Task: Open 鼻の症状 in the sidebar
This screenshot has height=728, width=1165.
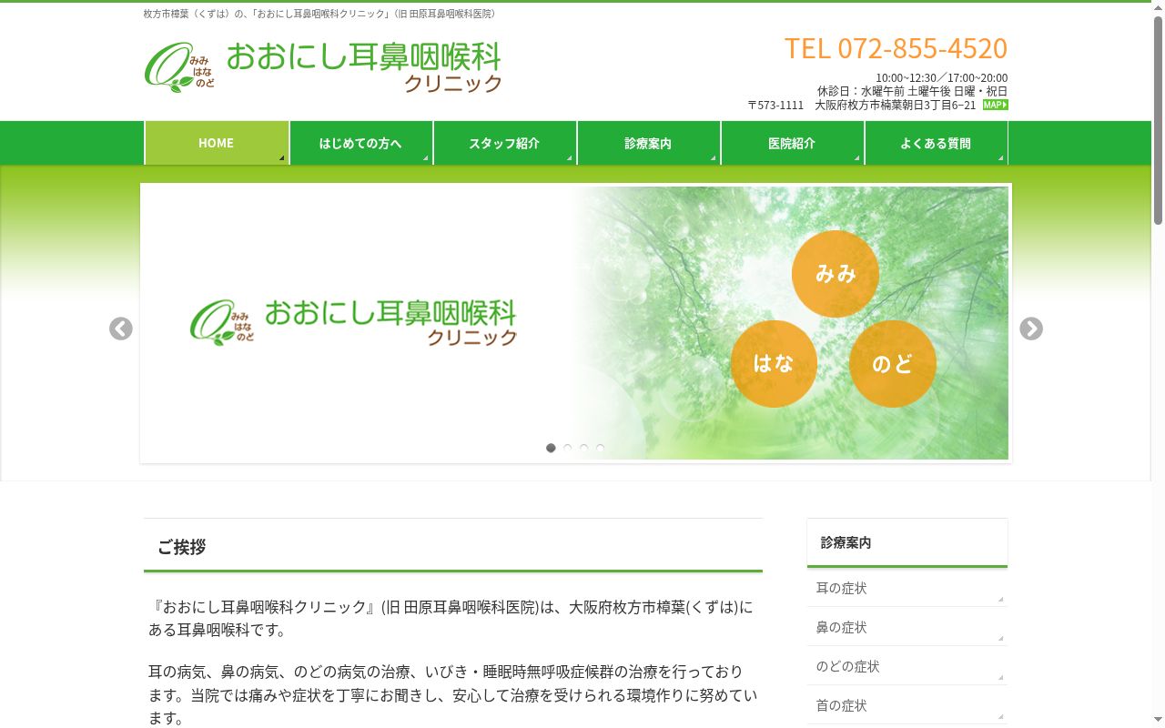Action: (907, 627)
